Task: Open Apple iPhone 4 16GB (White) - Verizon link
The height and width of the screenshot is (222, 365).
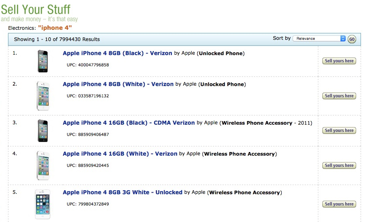Action: pyautogui.click(x=120, y=154)
